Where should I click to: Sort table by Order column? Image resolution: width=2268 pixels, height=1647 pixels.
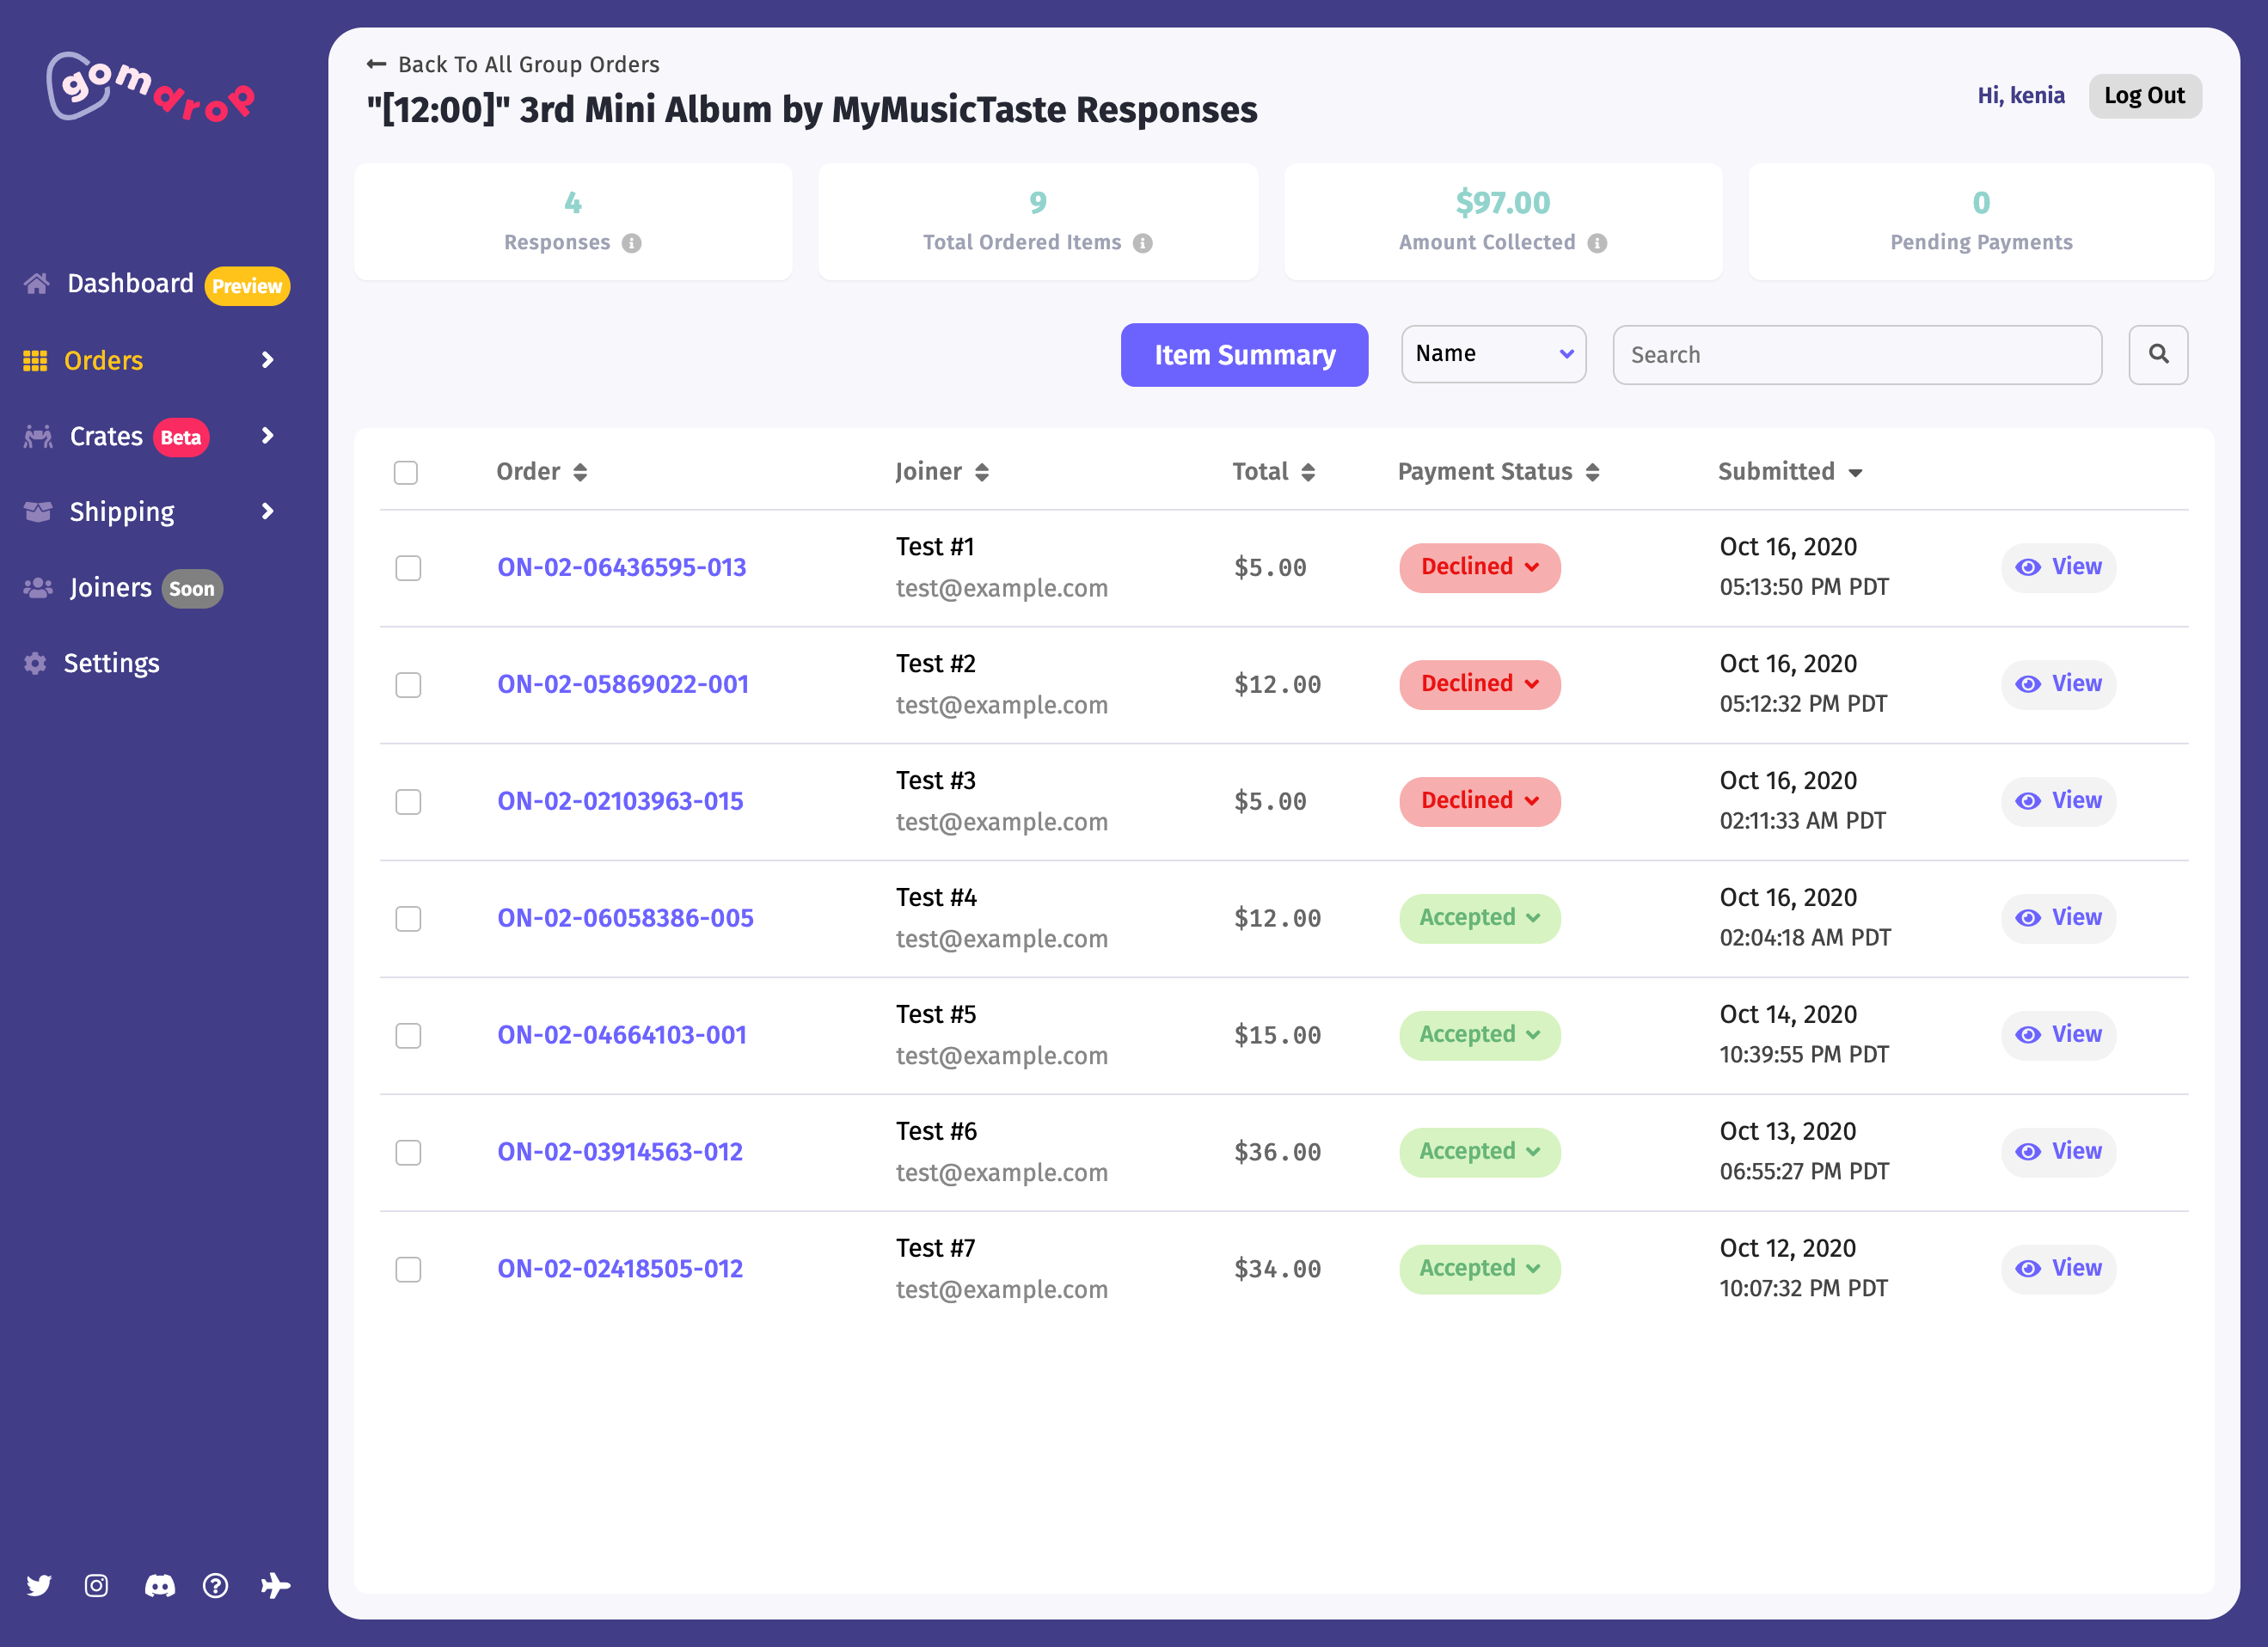(580, 472)
